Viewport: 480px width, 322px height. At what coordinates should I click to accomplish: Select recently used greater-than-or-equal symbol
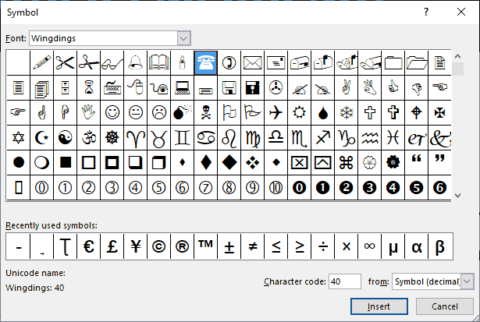tap(300, 246)
